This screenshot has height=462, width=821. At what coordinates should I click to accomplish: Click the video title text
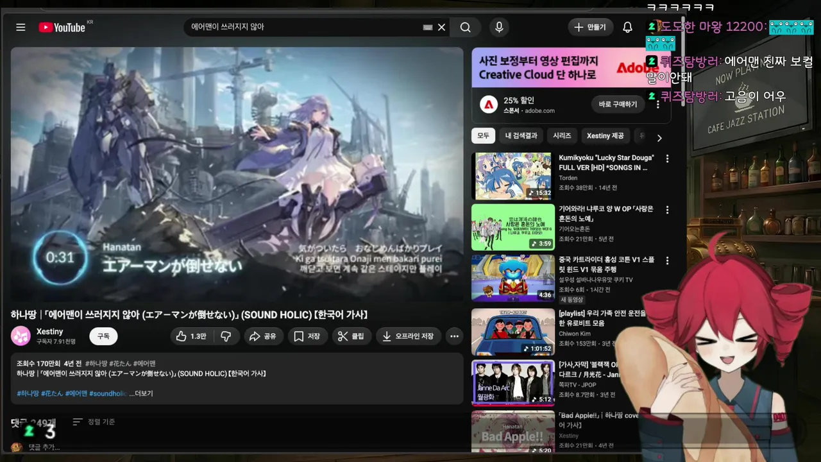click(189, 314)
